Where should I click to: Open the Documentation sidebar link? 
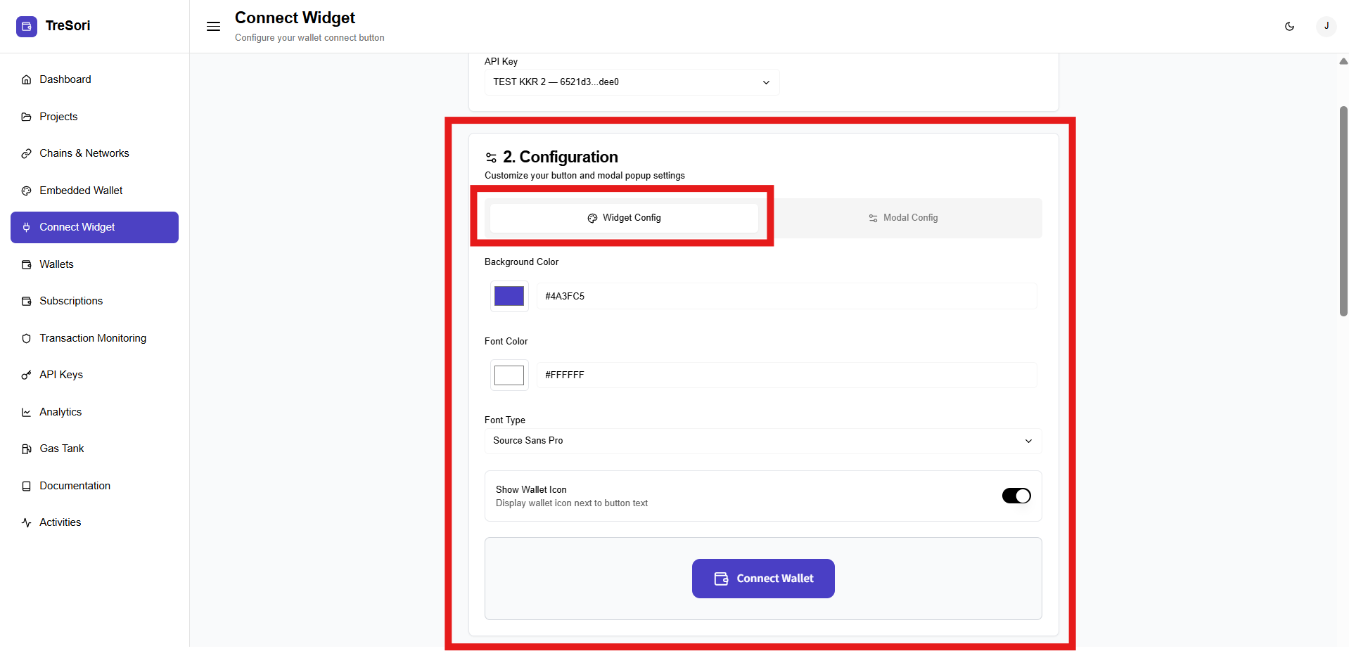point(75,486)
